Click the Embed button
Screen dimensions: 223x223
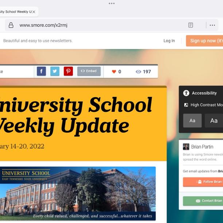tap(89, 71)
